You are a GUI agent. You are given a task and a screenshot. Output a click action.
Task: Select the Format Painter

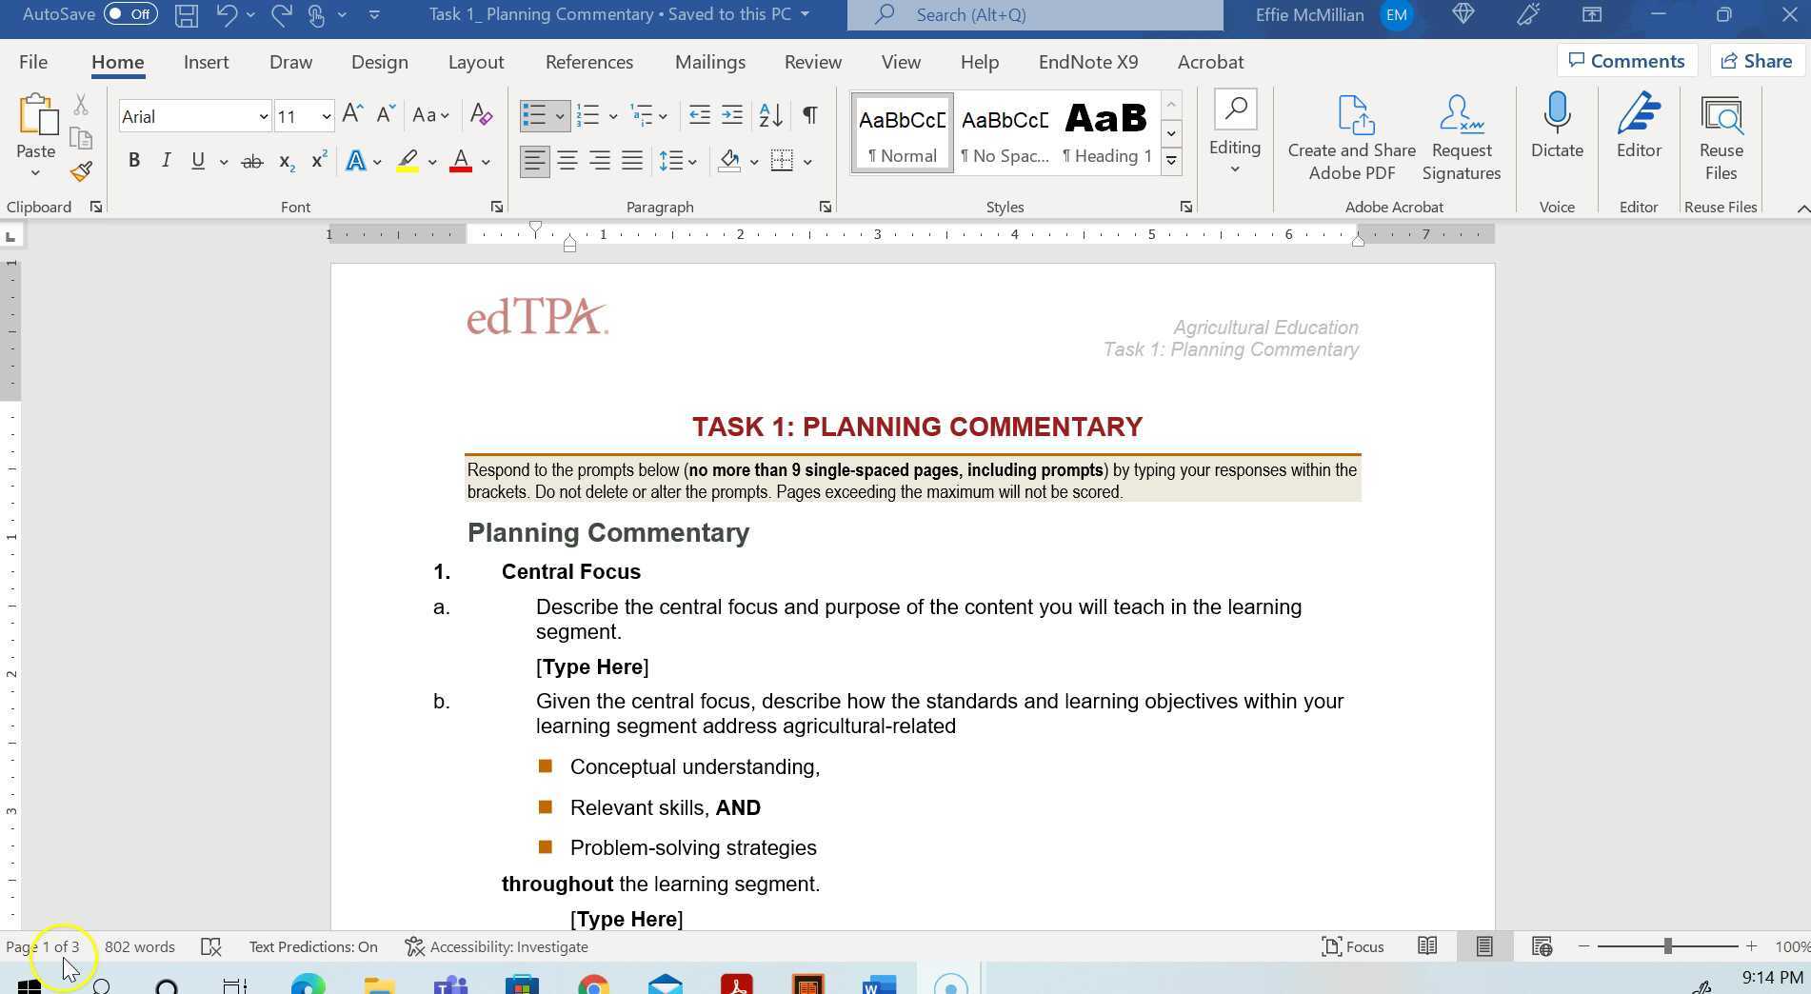pyautogui.click(x=81, y=171)
